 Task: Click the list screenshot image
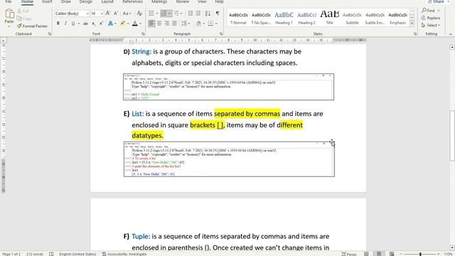pos(229,159)
